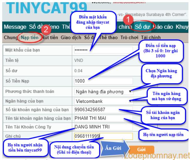Click the Tiền tệ label
Image resolution: width=190 pixels, height=160 pixels.
[x=12, y=60]
